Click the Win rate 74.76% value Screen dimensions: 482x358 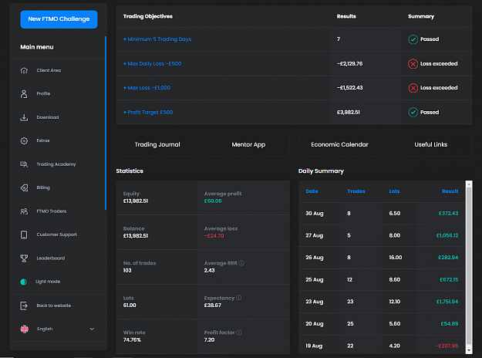132,339
